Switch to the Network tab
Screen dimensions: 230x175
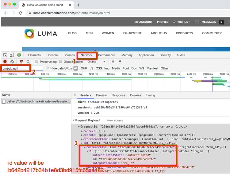pyautogui.click(x=86, y=55)
